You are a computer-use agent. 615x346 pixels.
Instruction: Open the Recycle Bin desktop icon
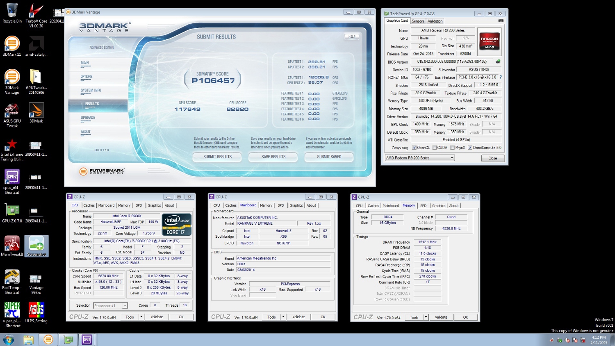[12, 13]
